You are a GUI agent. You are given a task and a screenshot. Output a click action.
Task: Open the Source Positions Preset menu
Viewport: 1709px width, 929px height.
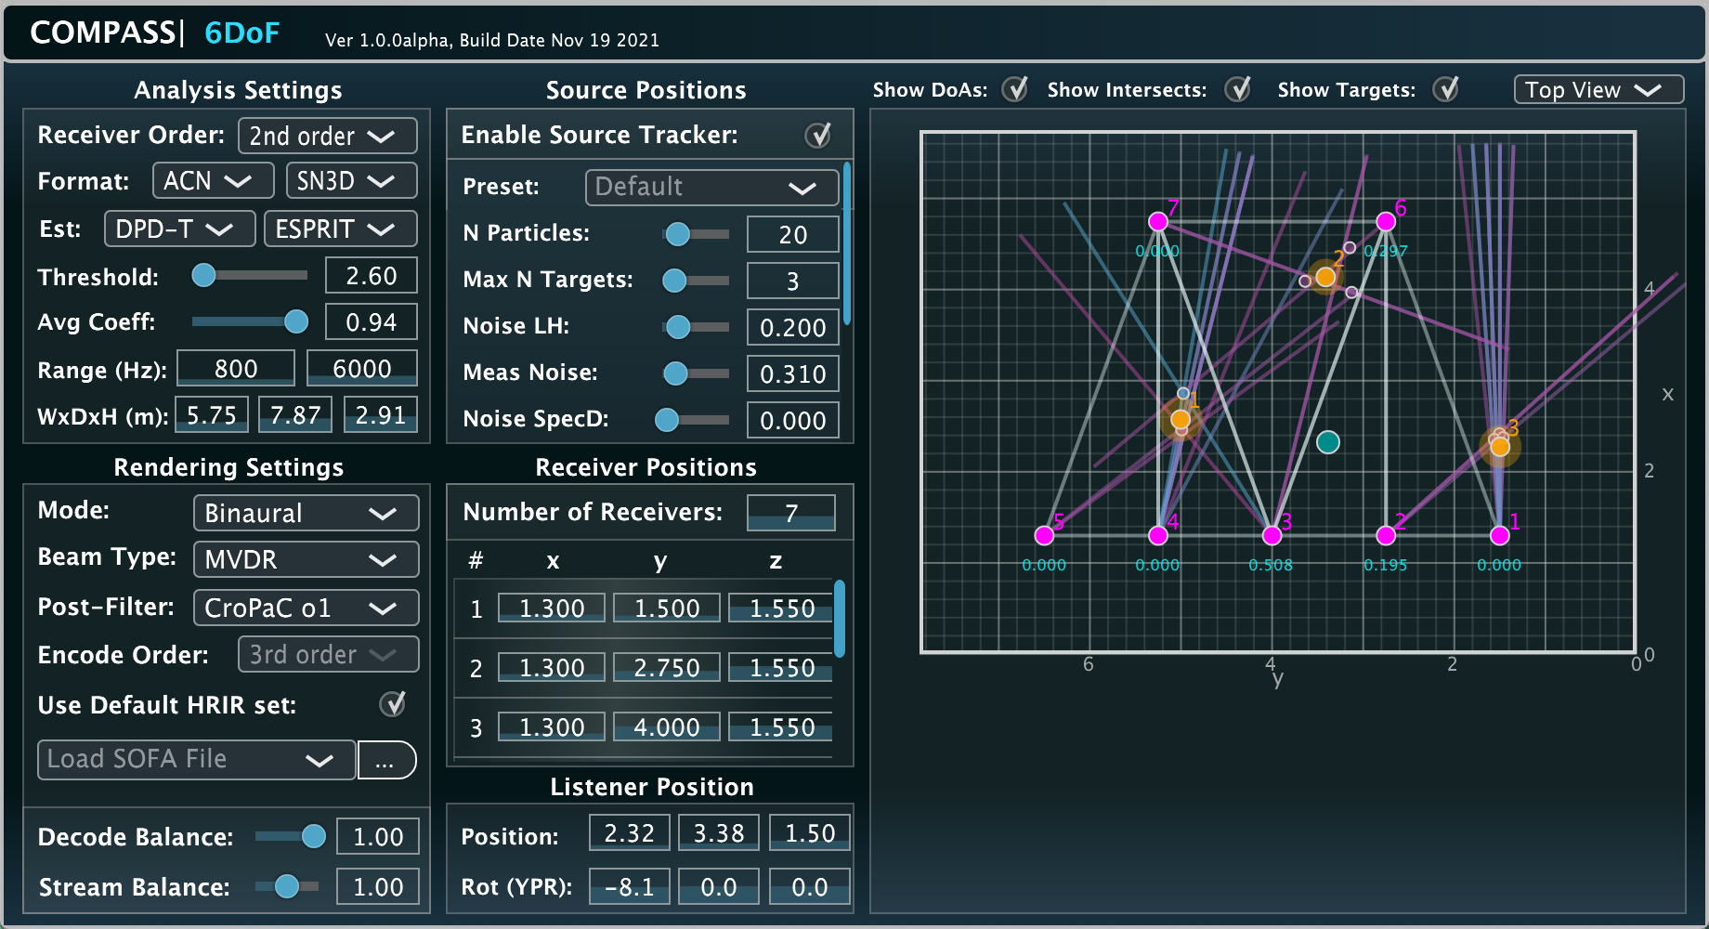point(711,187)
